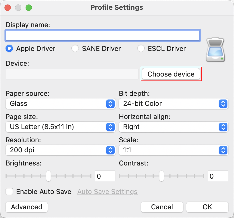234x218 pixels.
Task: Click the scanner icon
Action: tap(216, 50)
